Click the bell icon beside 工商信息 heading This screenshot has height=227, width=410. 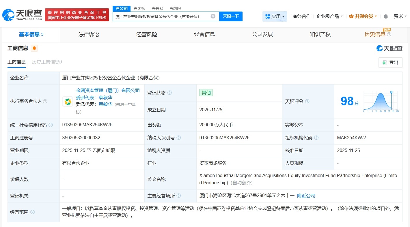[x=34, y=48]
